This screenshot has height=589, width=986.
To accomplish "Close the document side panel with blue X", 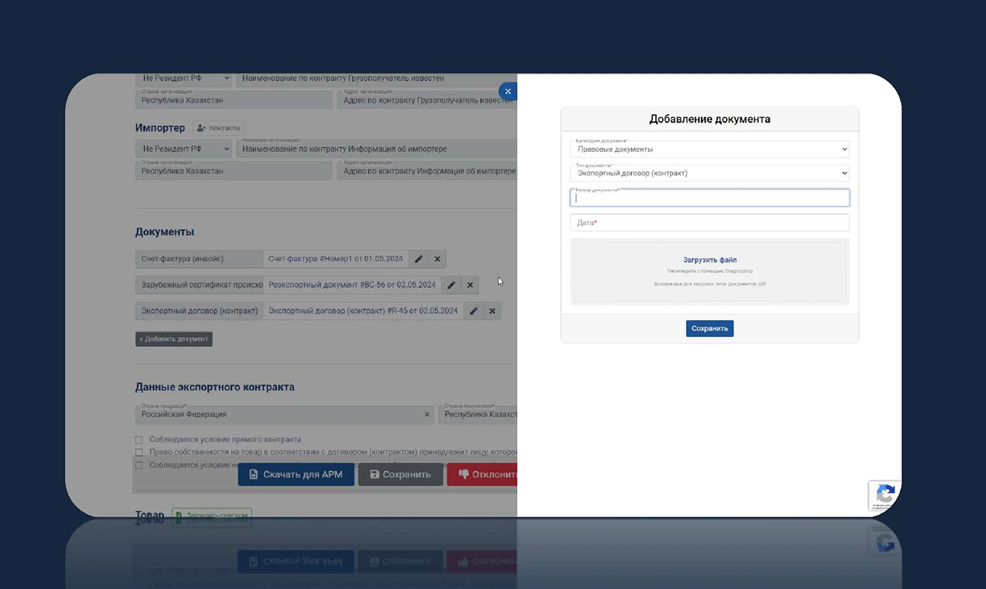I will click(x=508, y=91).
